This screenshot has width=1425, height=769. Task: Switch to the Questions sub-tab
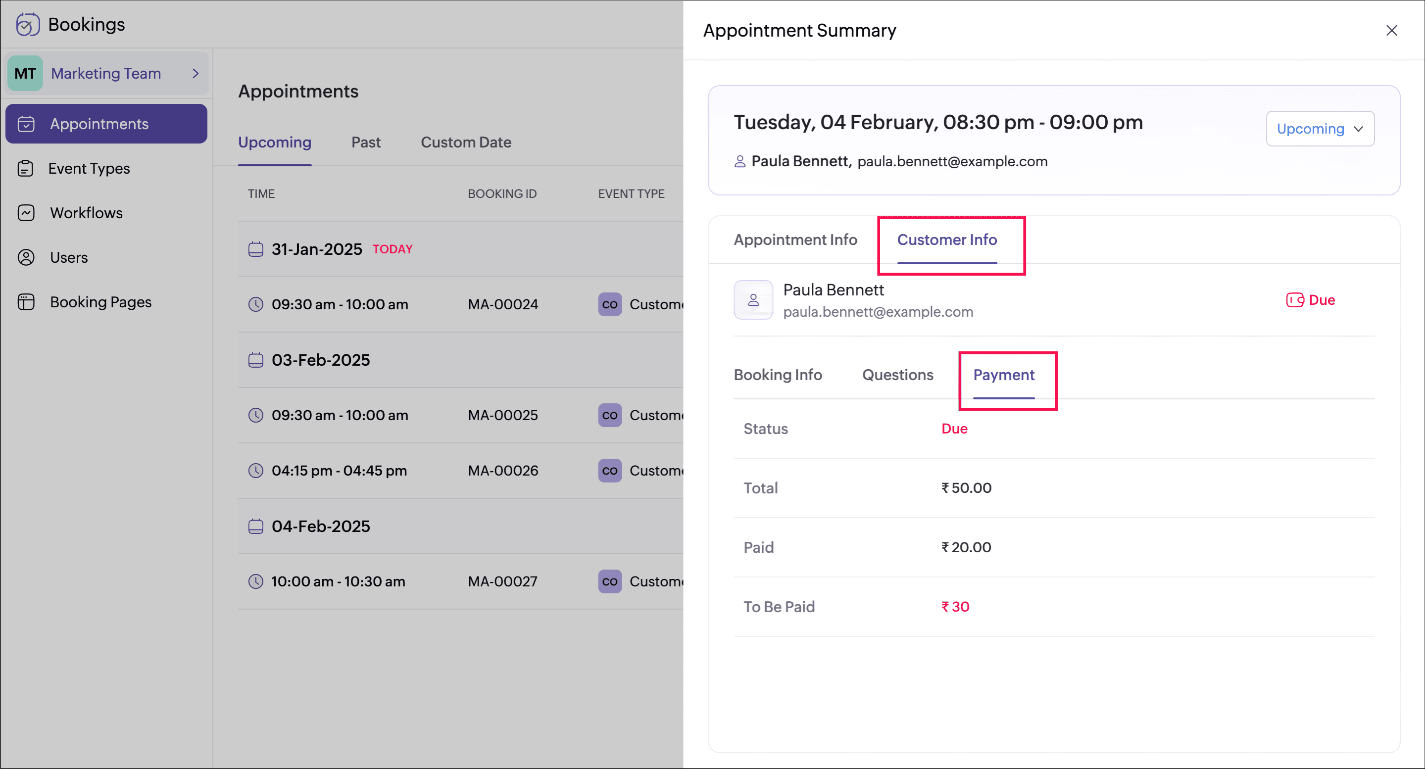[897, 375]
